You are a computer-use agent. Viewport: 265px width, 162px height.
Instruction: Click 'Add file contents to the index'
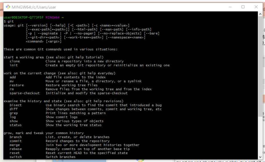click(x=76, y=77)
